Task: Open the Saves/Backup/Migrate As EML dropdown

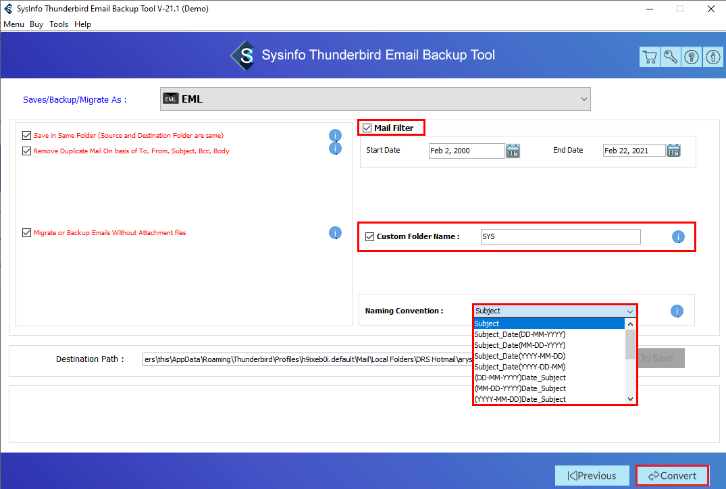Action: [375, 99]
